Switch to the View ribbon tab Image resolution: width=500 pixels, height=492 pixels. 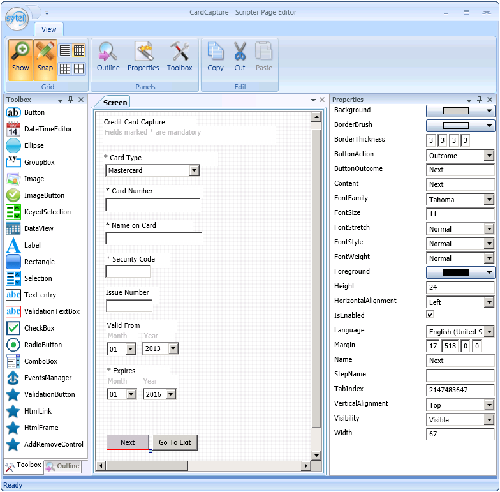click(48, 29)
